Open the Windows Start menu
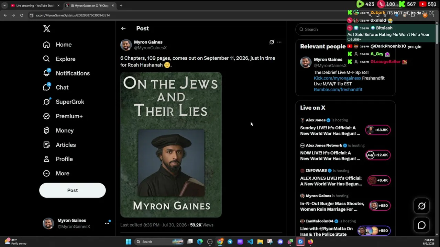440x247 pixels. 128,242
